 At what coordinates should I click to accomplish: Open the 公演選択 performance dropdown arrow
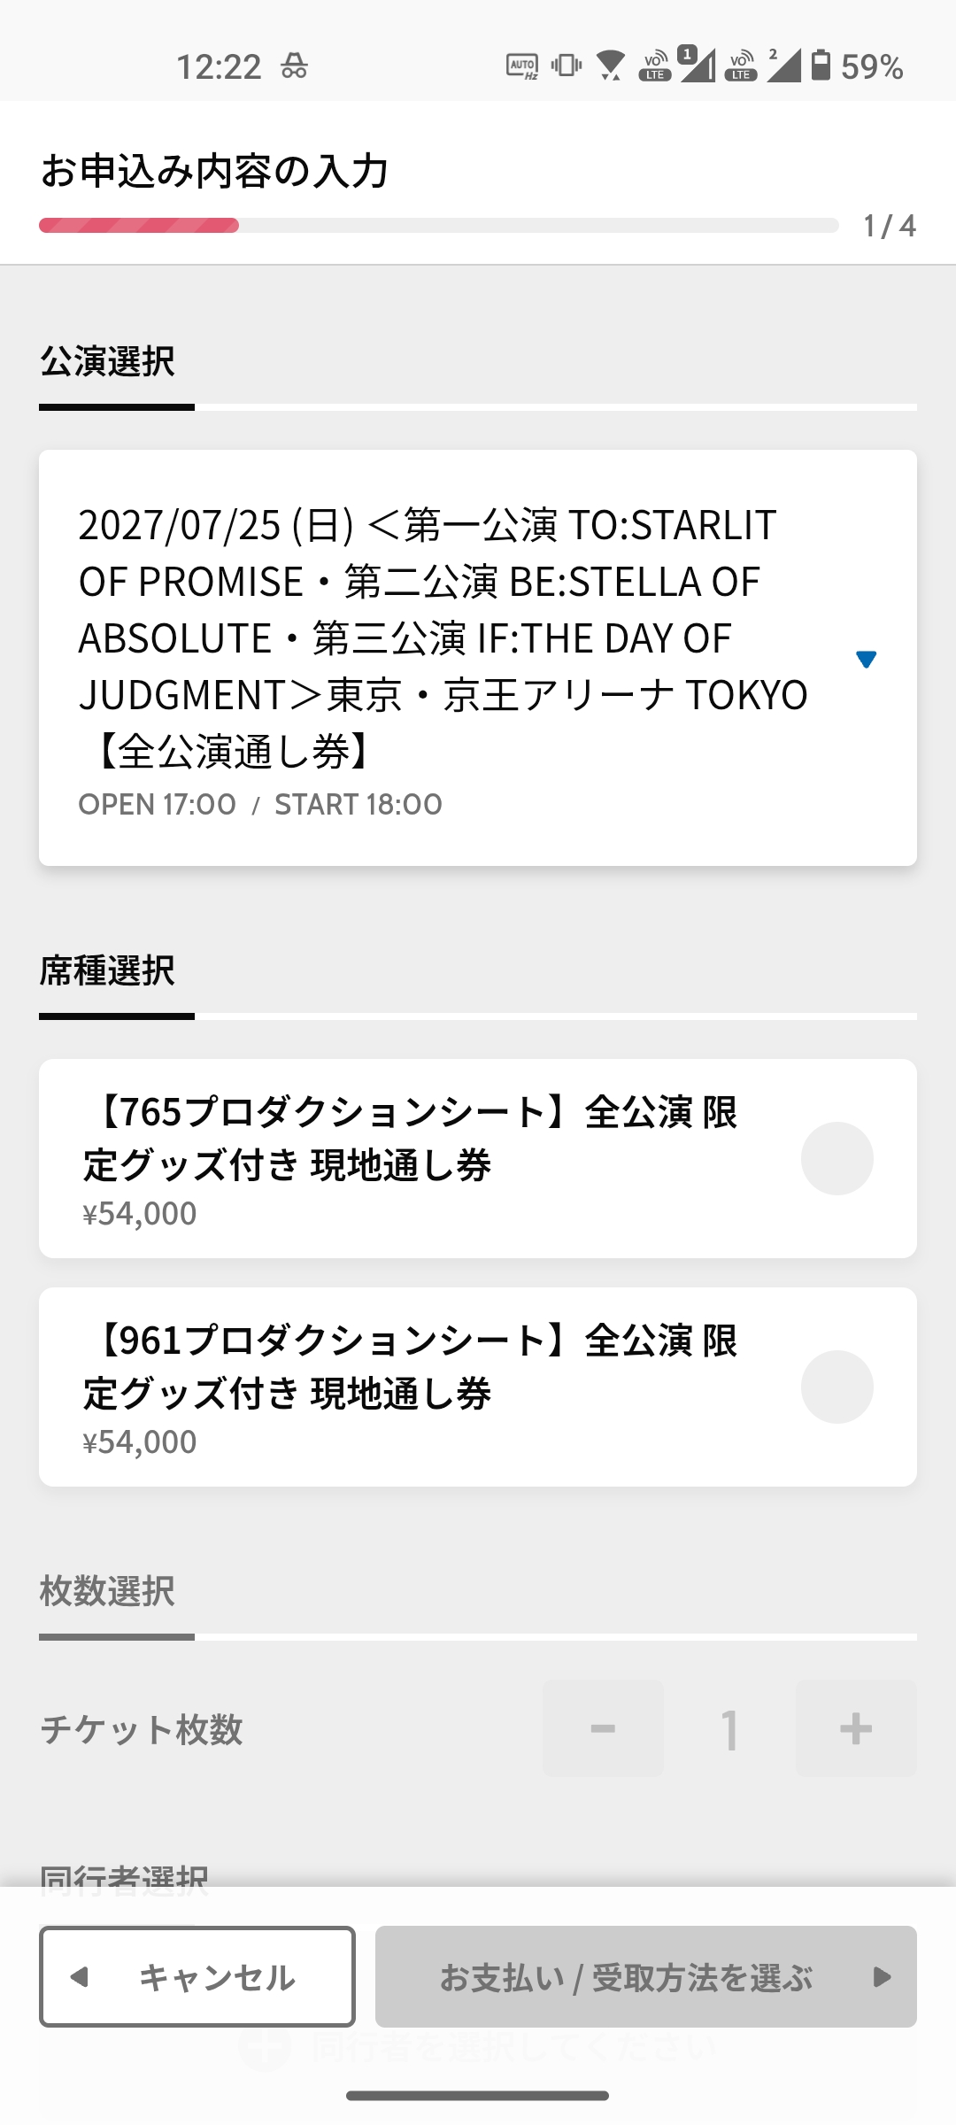click(x=866, y=659)
